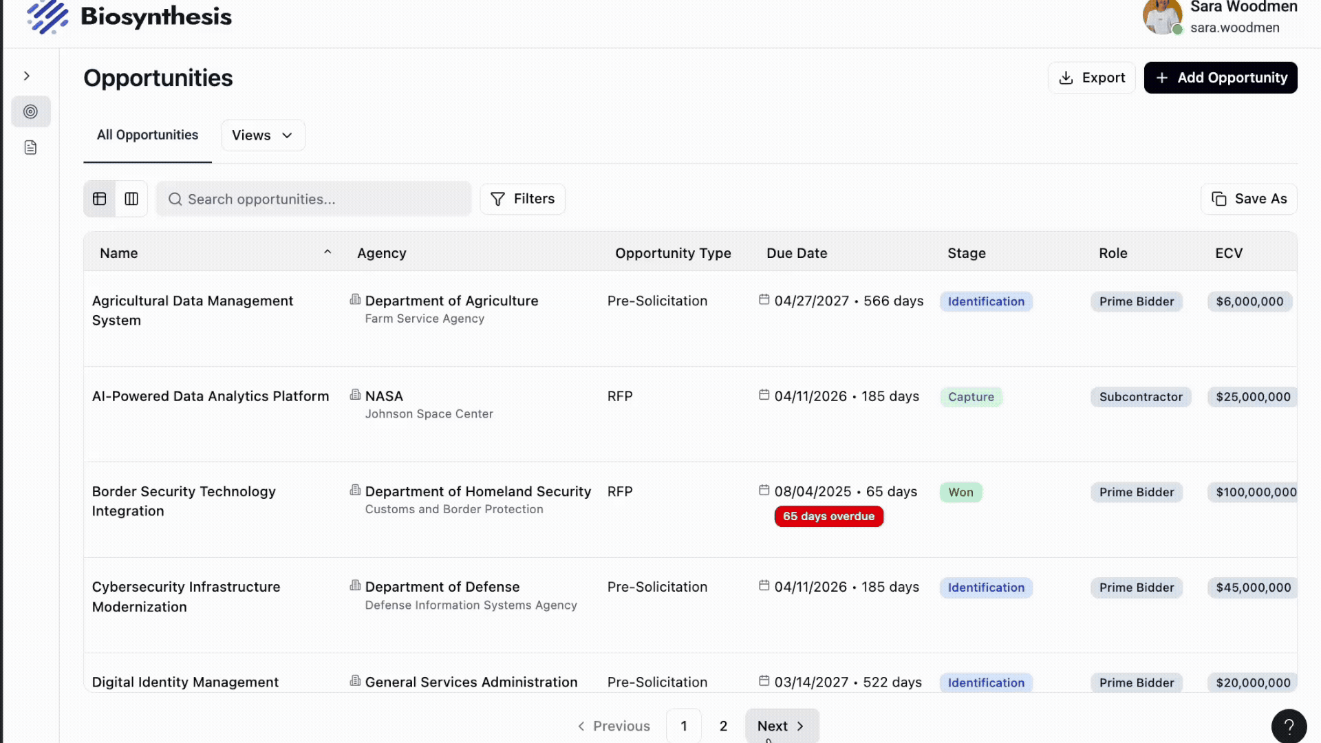This screenshot has width=1321, height=743.
Task: Open the documents sidebar icon
Action: click(31, 147)
